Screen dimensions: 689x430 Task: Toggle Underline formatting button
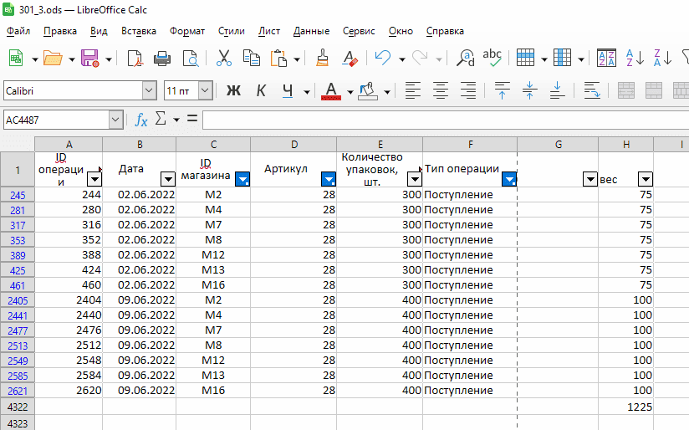tap(288, 90)
